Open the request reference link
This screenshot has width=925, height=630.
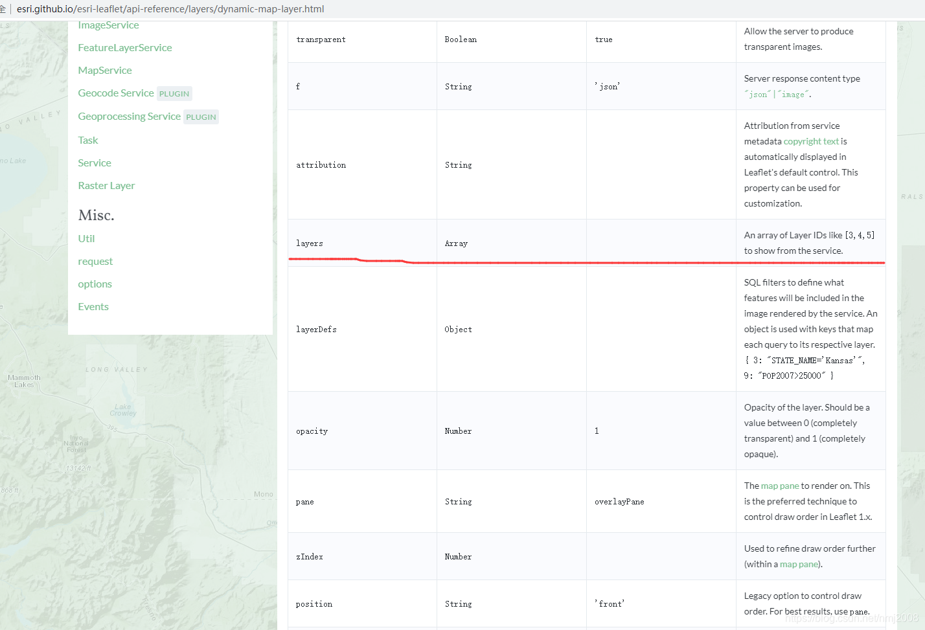pos(95,262)
